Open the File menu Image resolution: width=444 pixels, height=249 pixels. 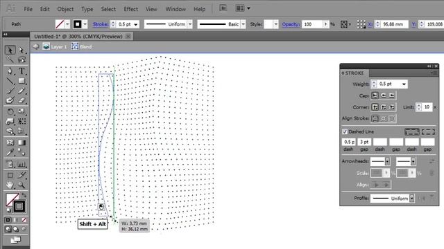[28, 9]
